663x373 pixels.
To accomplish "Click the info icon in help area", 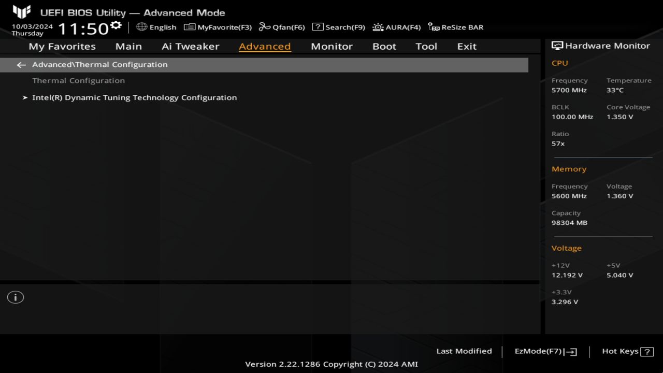I will [16, 297].
